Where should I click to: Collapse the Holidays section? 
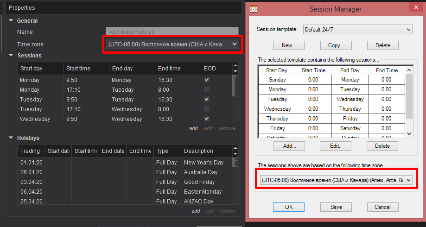point(11,138)
